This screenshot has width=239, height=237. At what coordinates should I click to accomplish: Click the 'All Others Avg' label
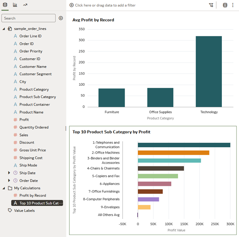pos(109,215)
